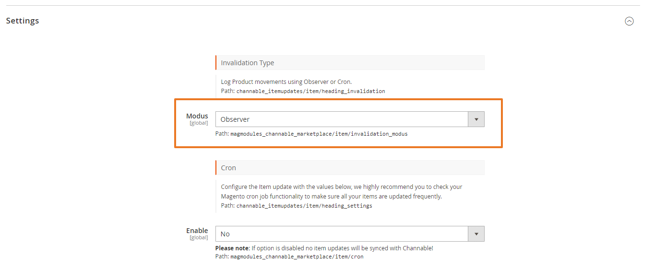Click the Invalidation Type heading
Screen dimensions: 654x269
coord(248,63)
